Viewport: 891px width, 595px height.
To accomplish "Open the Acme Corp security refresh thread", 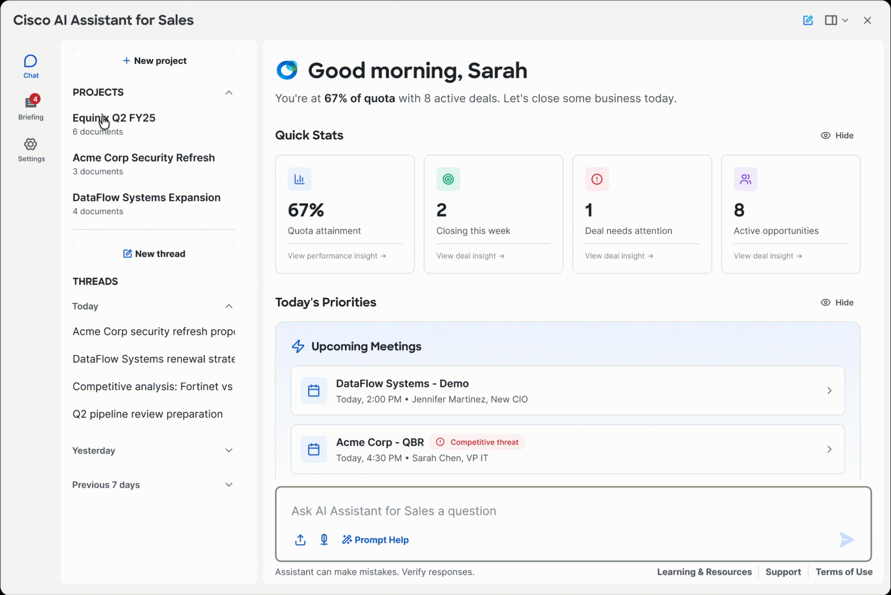I will (154, 331).
